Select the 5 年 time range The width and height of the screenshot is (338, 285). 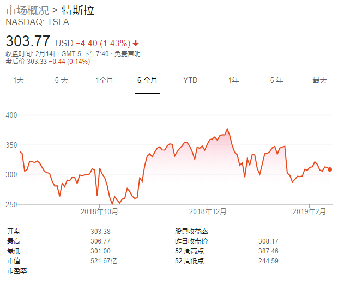[x=276, y=80]
